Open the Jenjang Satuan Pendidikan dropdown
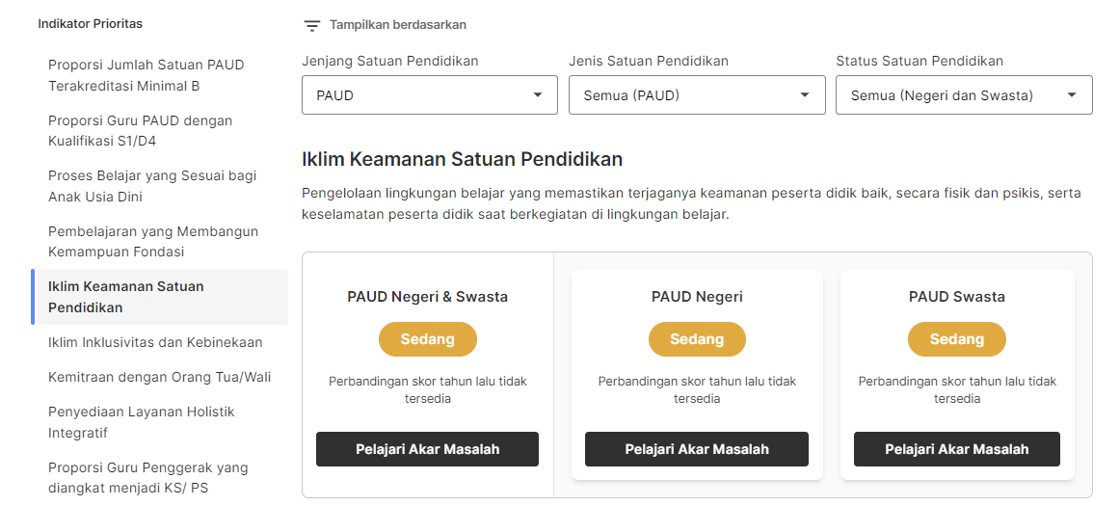This screenshot has width=1120, height=506. tap(429, 95)
